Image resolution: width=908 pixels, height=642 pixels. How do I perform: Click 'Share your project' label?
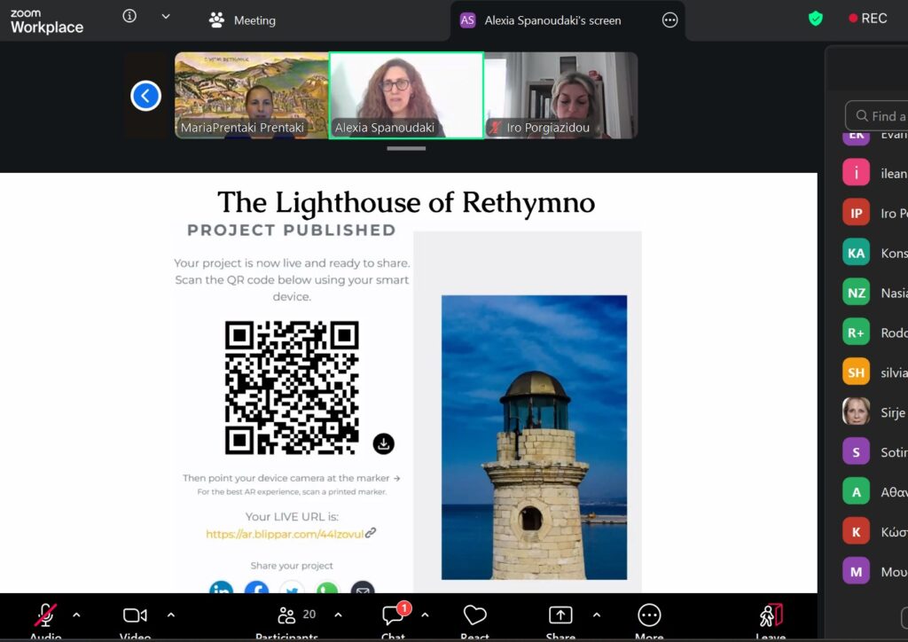pos(292,566)
